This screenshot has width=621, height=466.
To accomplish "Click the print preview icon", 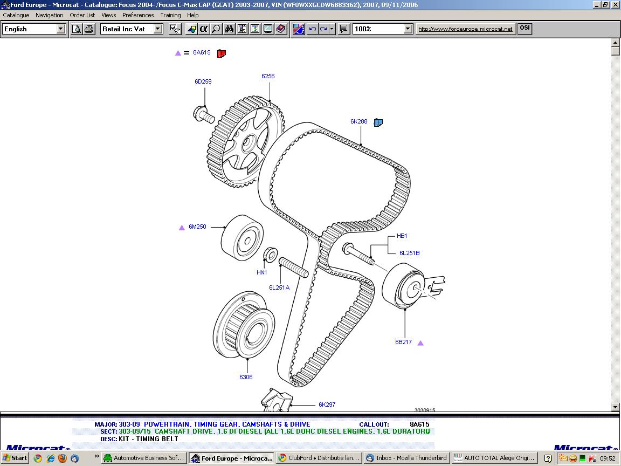I will (x=77, y=29).
